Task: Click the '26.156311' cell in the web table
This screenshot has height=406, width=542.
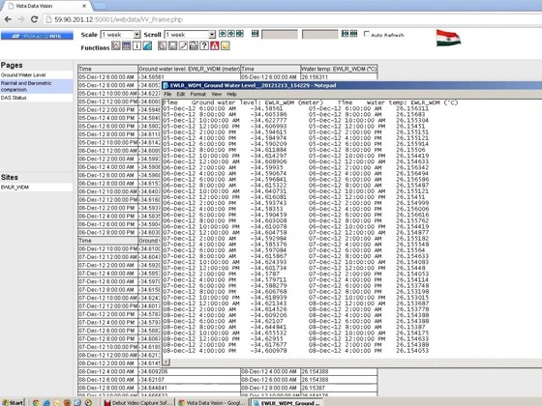Action: tap(339, 77)
